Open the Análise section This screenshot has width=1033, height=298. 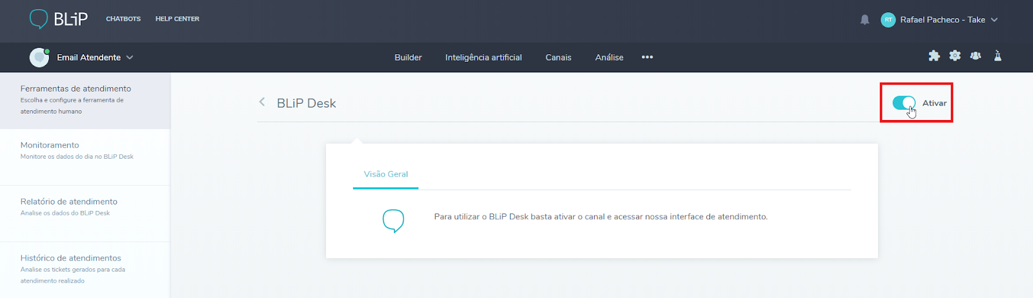609,57
